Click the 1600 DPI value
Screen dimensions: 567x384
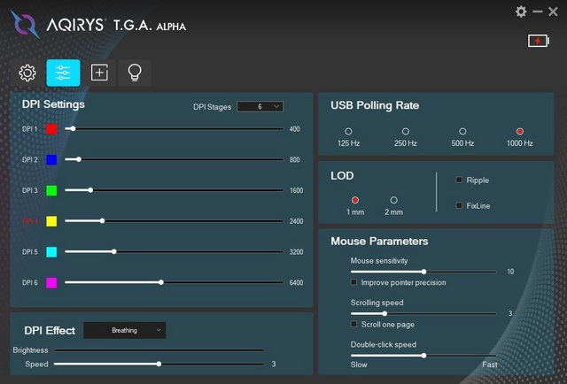[297, 190]
